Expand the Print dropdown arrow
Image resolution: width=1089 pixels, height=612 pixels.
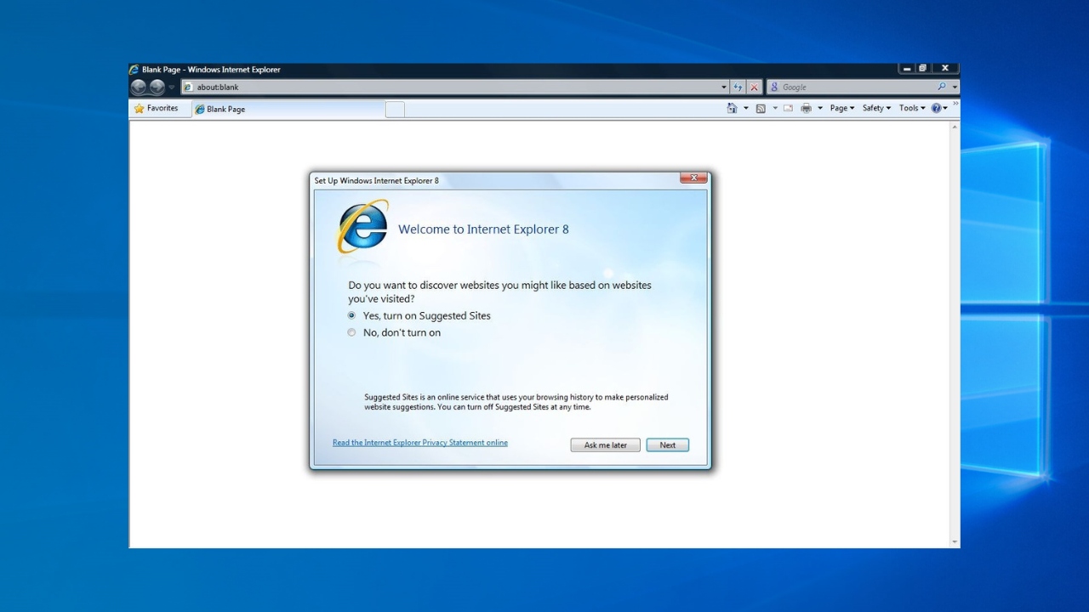[x=820, y=108]
